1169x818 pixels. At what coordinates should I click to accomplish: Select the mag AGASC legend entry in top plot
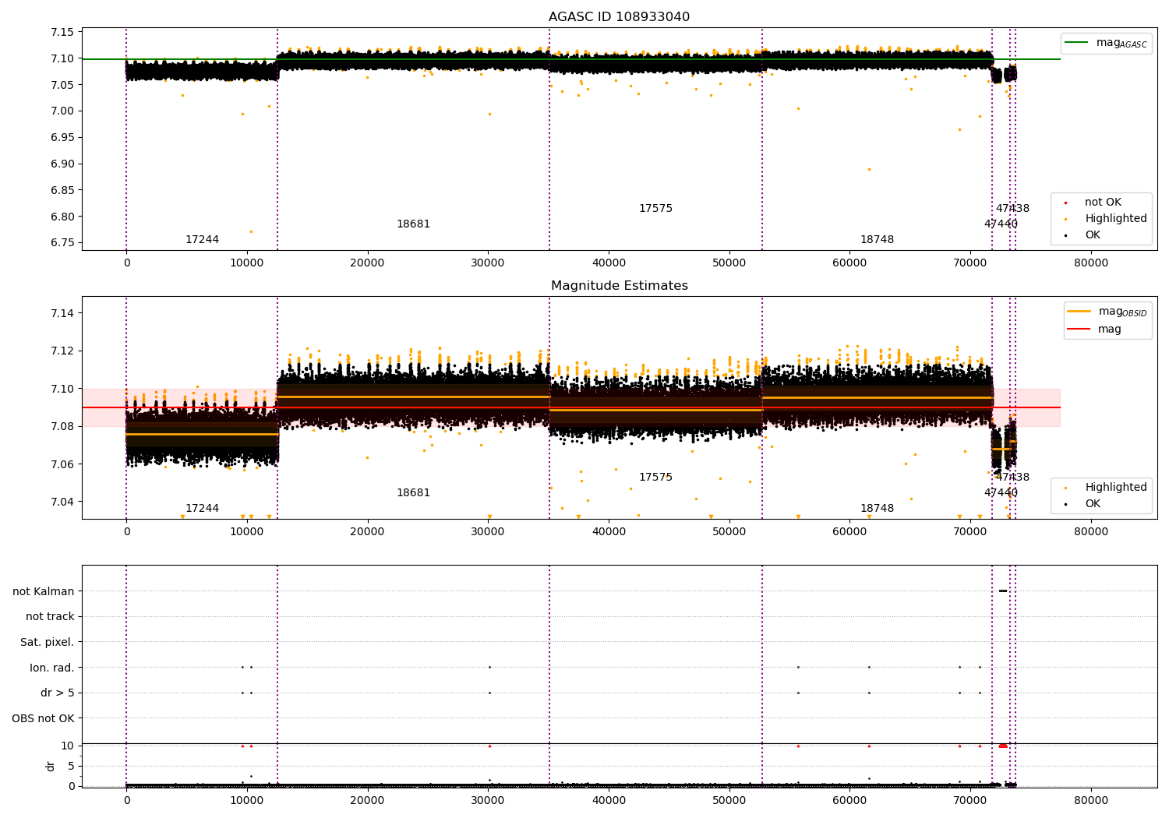click(1107, 43)
